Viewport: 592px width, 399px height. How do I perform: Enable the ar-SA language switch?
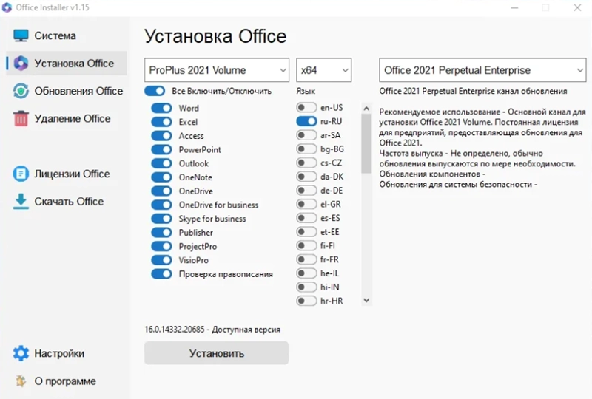coord(306,135)
